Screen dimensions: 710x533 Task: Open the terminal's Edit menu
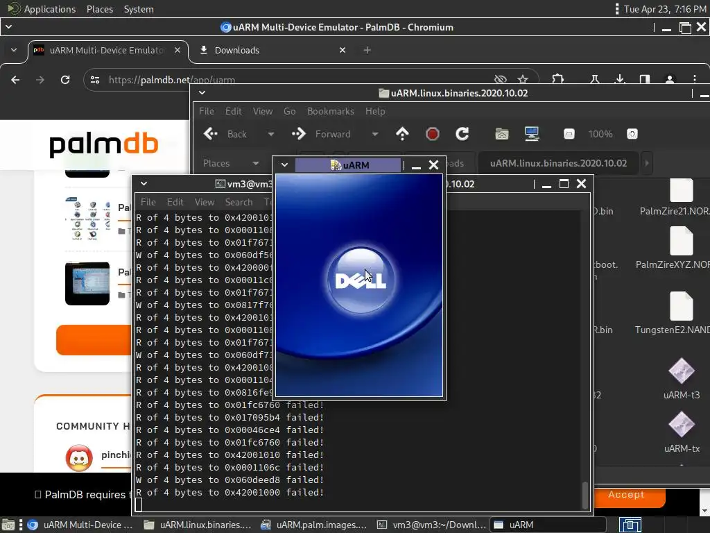[x=175, y=202]
